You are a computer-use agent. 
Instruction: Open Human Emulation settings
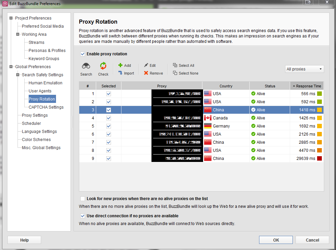(x=46, y=83)
